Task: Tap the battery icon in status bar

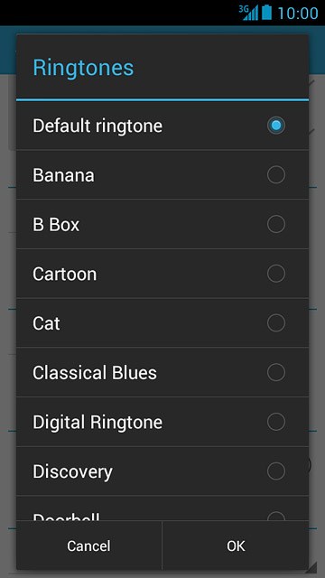Action: pyautogui.click(x=266, y=13)
